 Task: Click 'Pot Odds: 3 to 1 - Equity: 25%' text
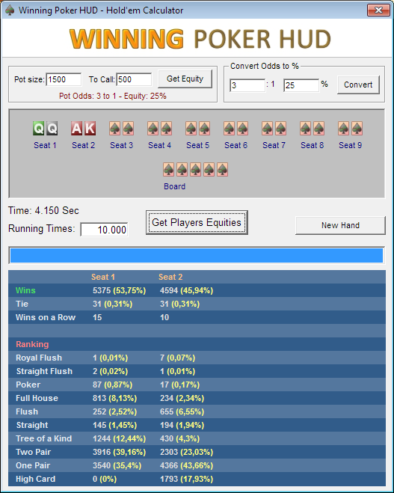[x=113, y=96]
